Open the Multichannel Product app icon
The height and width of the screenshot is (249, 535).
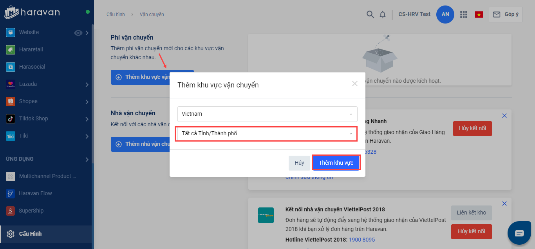pos(11,176)
